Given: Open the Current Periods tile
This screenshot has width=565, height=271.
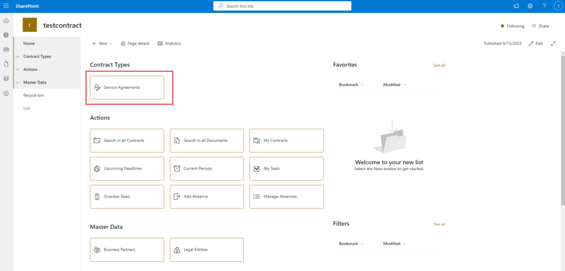Looking at the screenshot, I should coord(207,168).
